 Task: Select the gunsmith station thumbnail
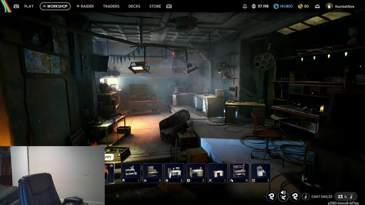pyautogui.click(x=153, y=173)
